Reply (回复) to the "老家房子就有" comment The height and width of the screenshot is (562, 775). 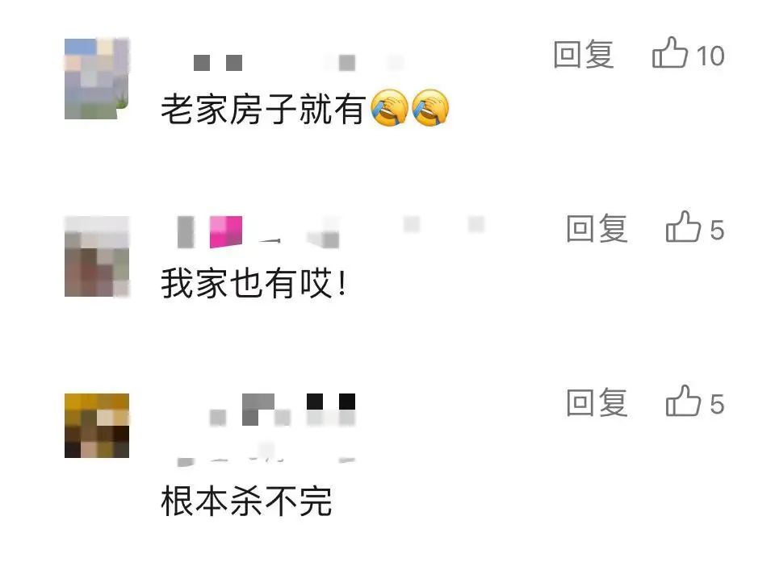coord(583,54)
